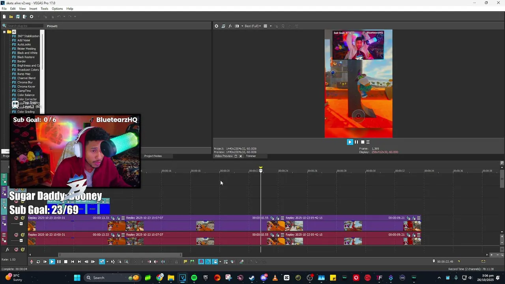Click the Open project folder icon

11,17
